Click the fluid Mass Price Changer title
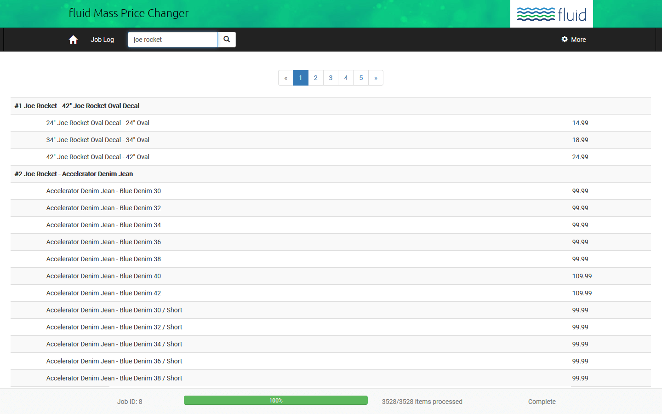This screenshot has height=414, width=662. tap(129, 13)
